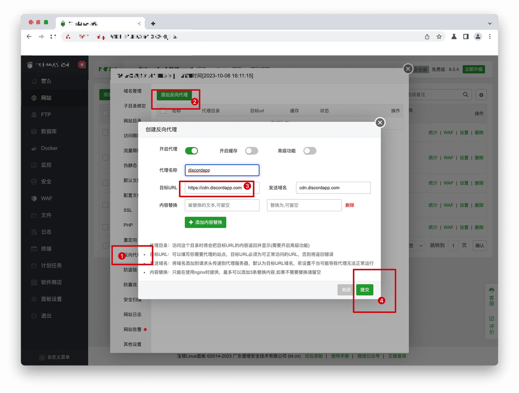The width and height of the screenshot is (519, 393).
Task: Tick the select-all checkbox in proxy table header
Action: pos(163,110)
